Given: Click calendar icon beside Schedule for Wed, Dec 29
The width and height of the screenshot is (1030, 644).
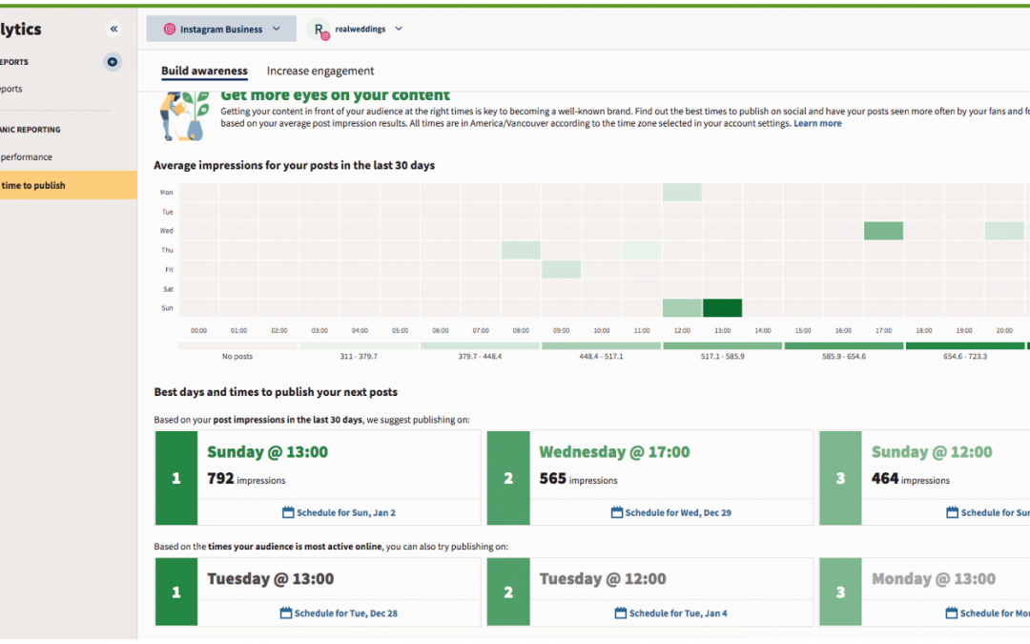Looking at the screenshot, I should tap(616, 512).
